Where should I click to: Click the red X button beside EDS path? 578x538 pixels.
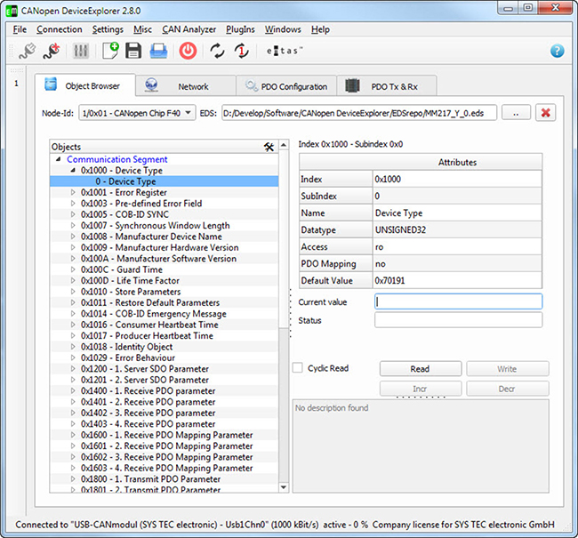pyautogui.click(x=545, y=113)
